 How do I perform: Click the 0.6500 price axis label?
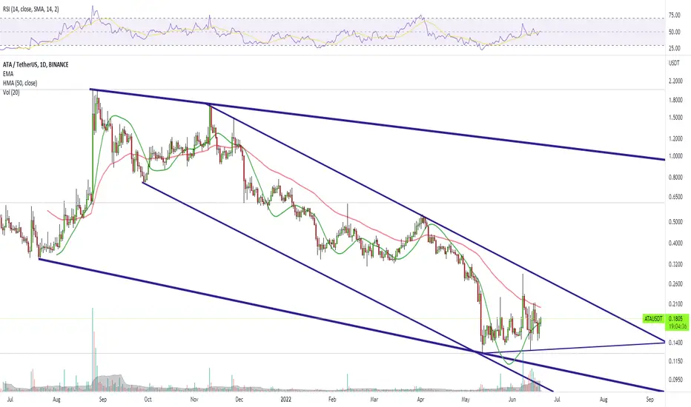coord(675,197)
